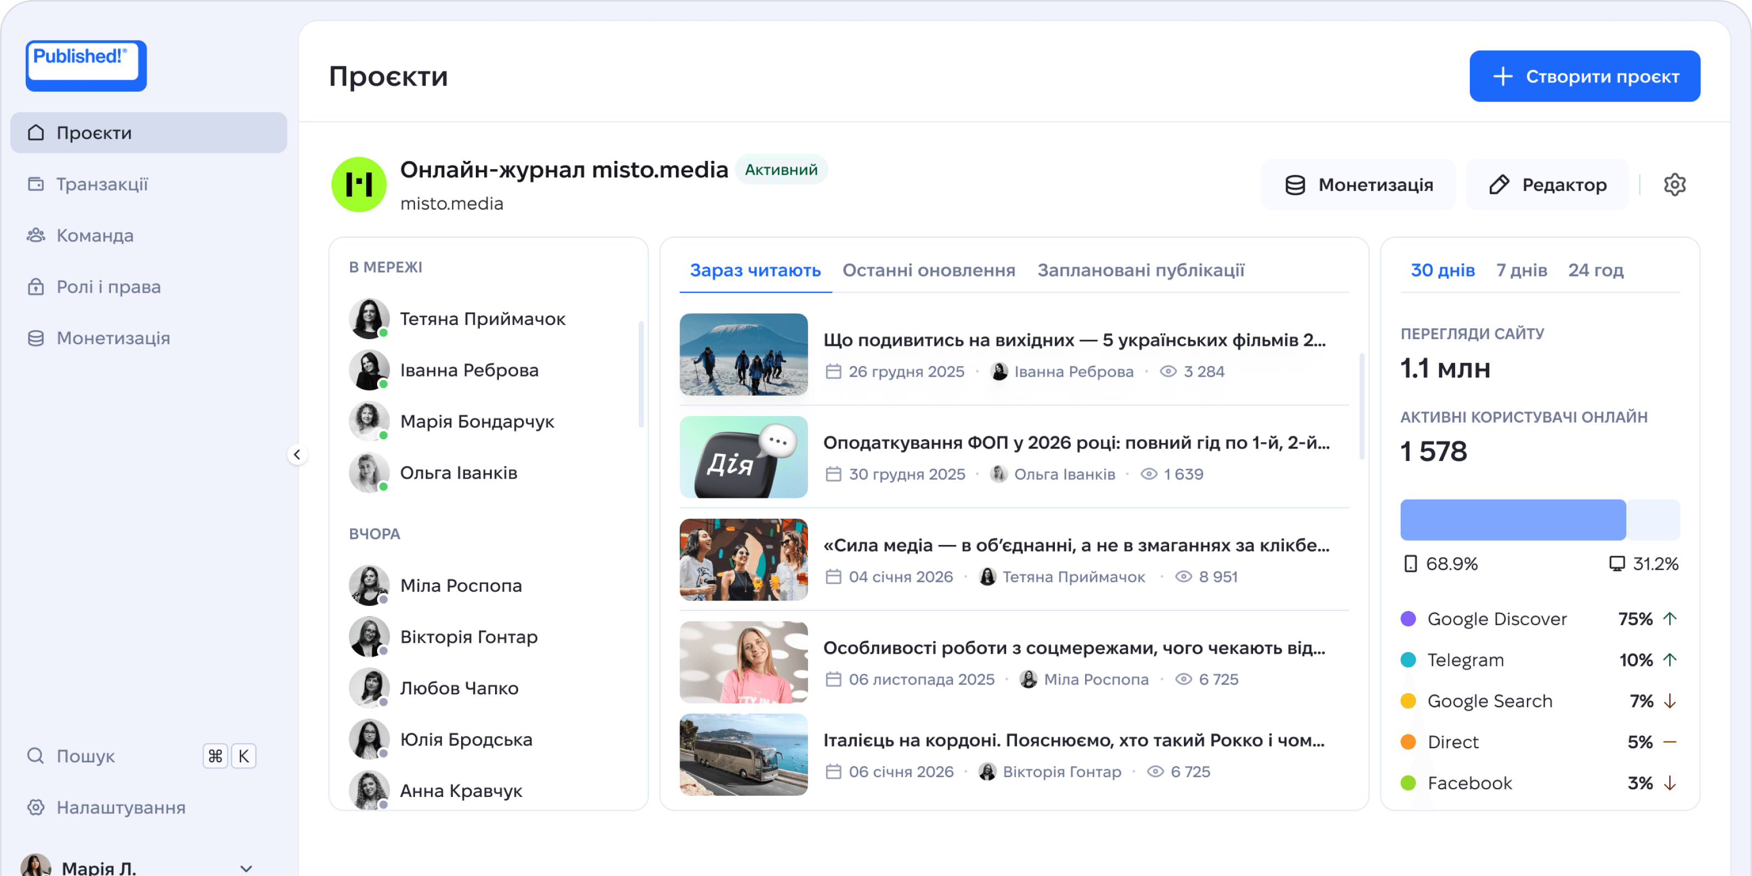Screen dimensions: 1752x876
Task: Open the Дія article thumbnail
Action: pos(743,457)
